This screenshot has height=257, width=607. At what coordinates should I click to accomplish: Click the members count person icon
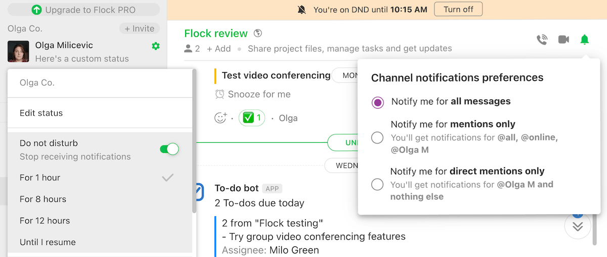tap(189, 49)
